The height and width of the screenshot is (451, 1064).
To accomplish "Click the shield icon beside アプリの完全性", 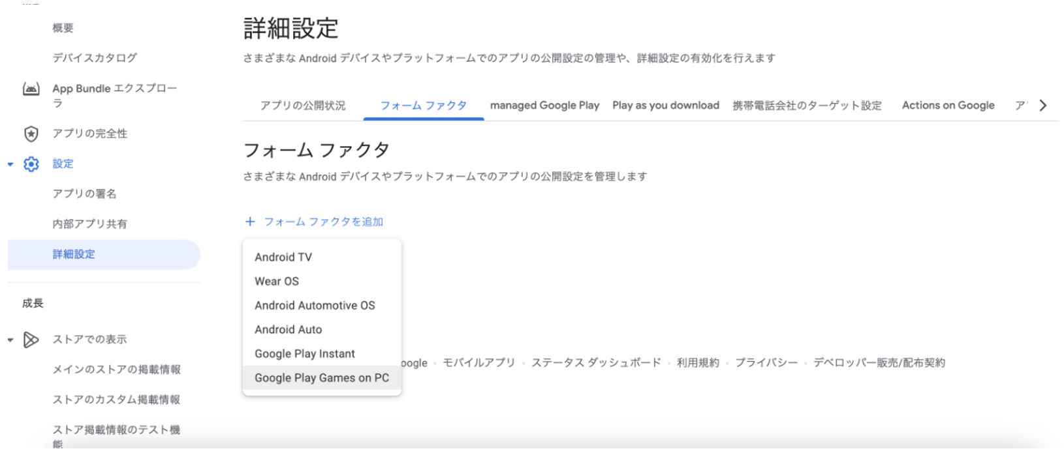I will (x=31, y=134).
